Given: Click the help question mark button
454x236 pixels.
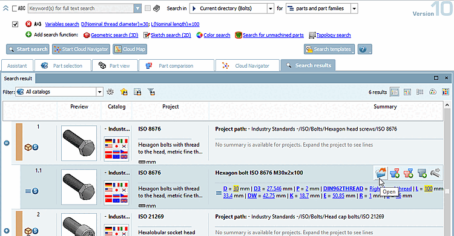Looking at the screenshot, I should click(x=364, y=49).
